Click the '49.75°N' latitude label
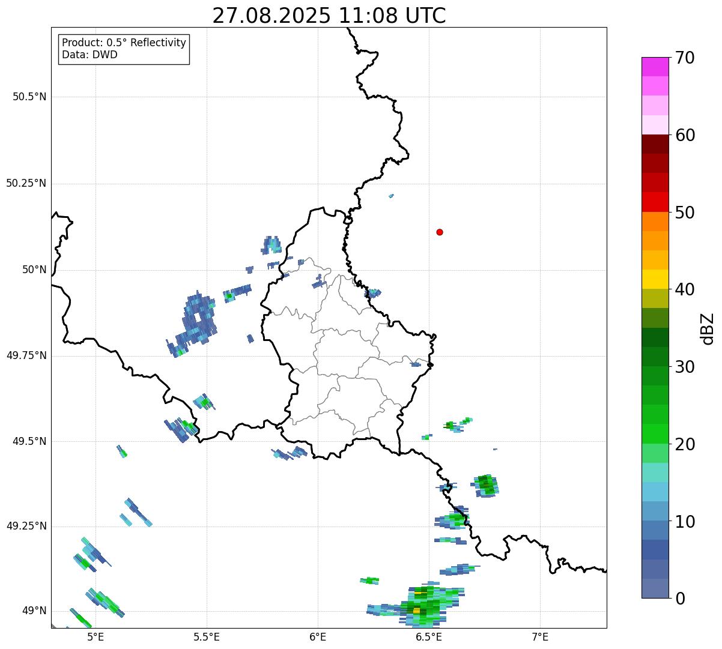This screenshot has width=722, height=649. (x=26, y=355)
